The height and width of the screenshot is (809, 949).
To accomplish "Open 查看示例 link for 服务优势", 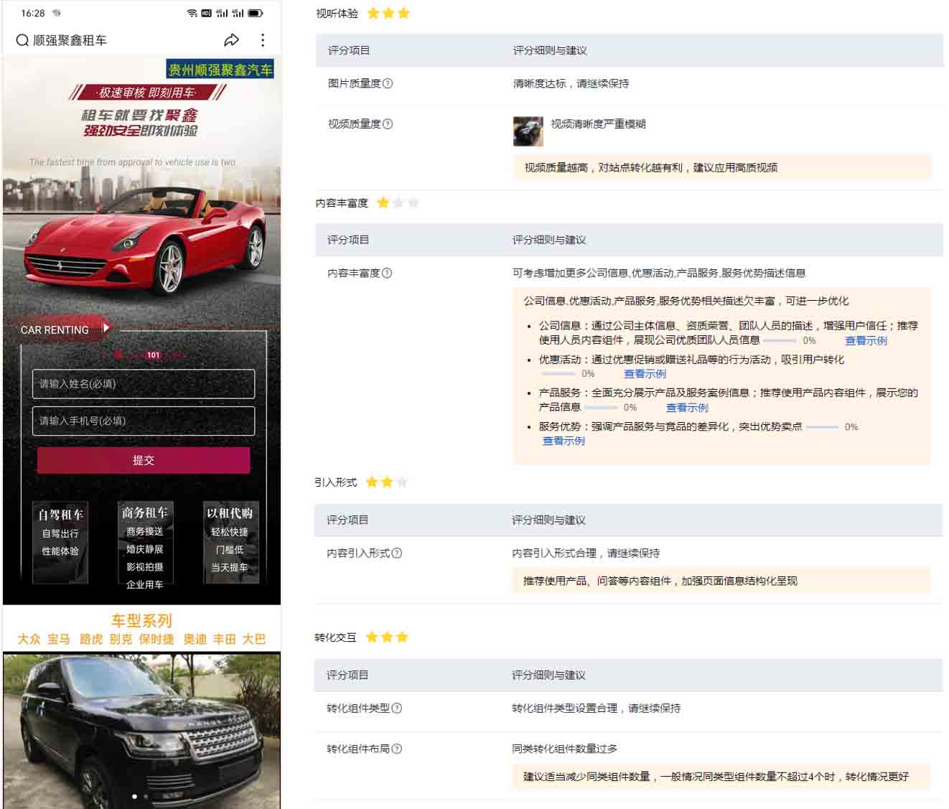I will point(564,441).
